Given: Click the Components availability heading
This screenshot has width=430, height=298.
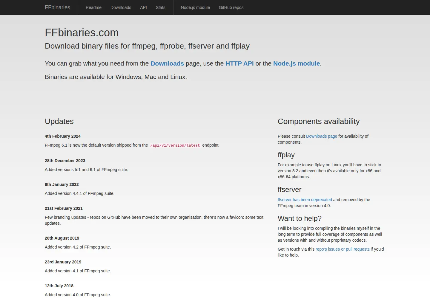Looking at the screenshot, I should (319, 121).
